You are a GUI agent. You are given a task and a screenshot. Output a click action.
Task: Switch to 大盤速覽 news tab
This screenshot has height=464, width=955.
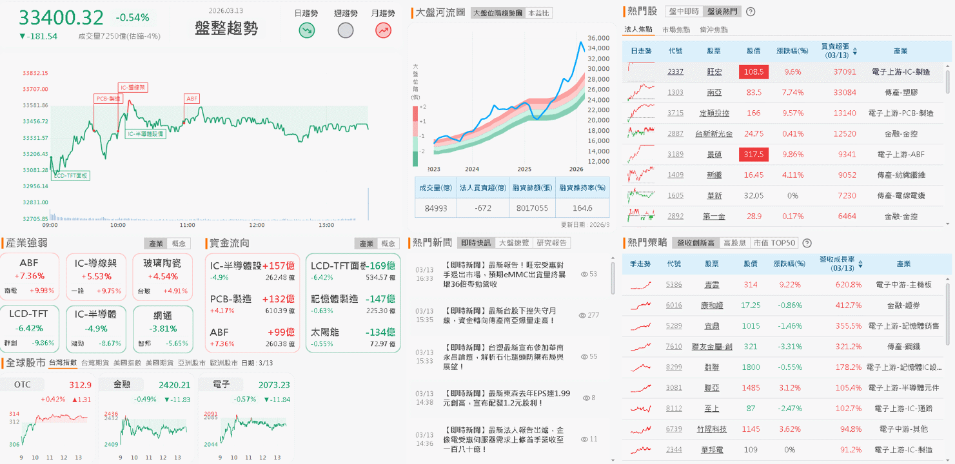click(514, 243)
